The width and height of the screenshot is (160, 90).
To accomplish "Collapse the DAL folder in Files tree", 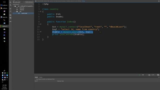I will pyautogui.click(x=15, y=11).
